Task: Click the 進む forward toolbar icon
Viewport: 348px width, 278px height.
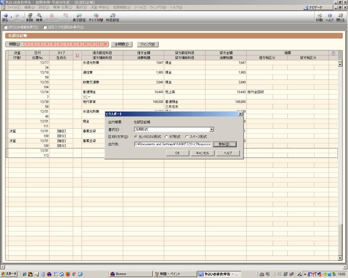Action: click(x=17, y=17)
